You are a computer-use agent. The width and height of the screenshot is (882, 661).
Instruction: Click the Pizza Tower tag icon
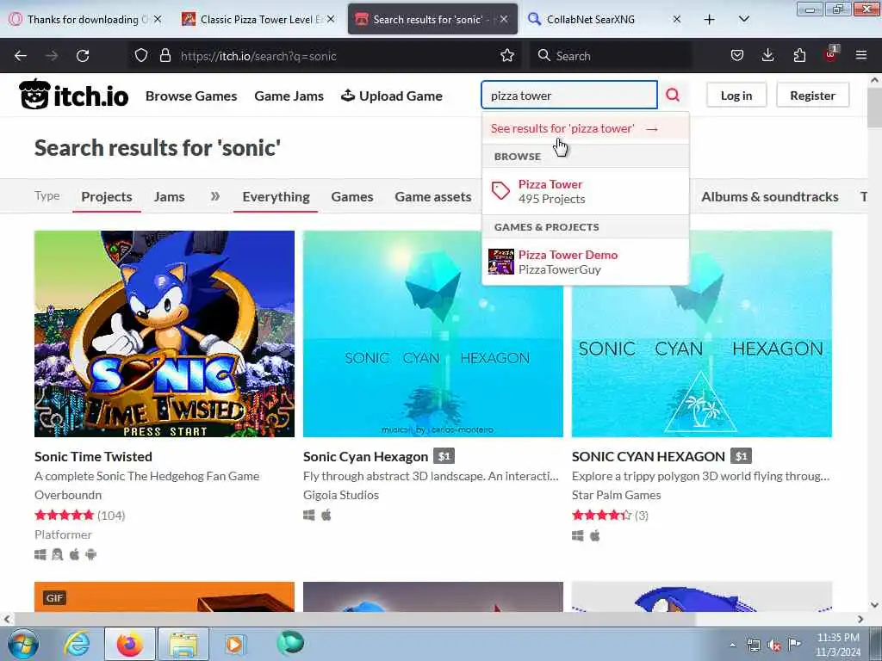tap(500, 191)
